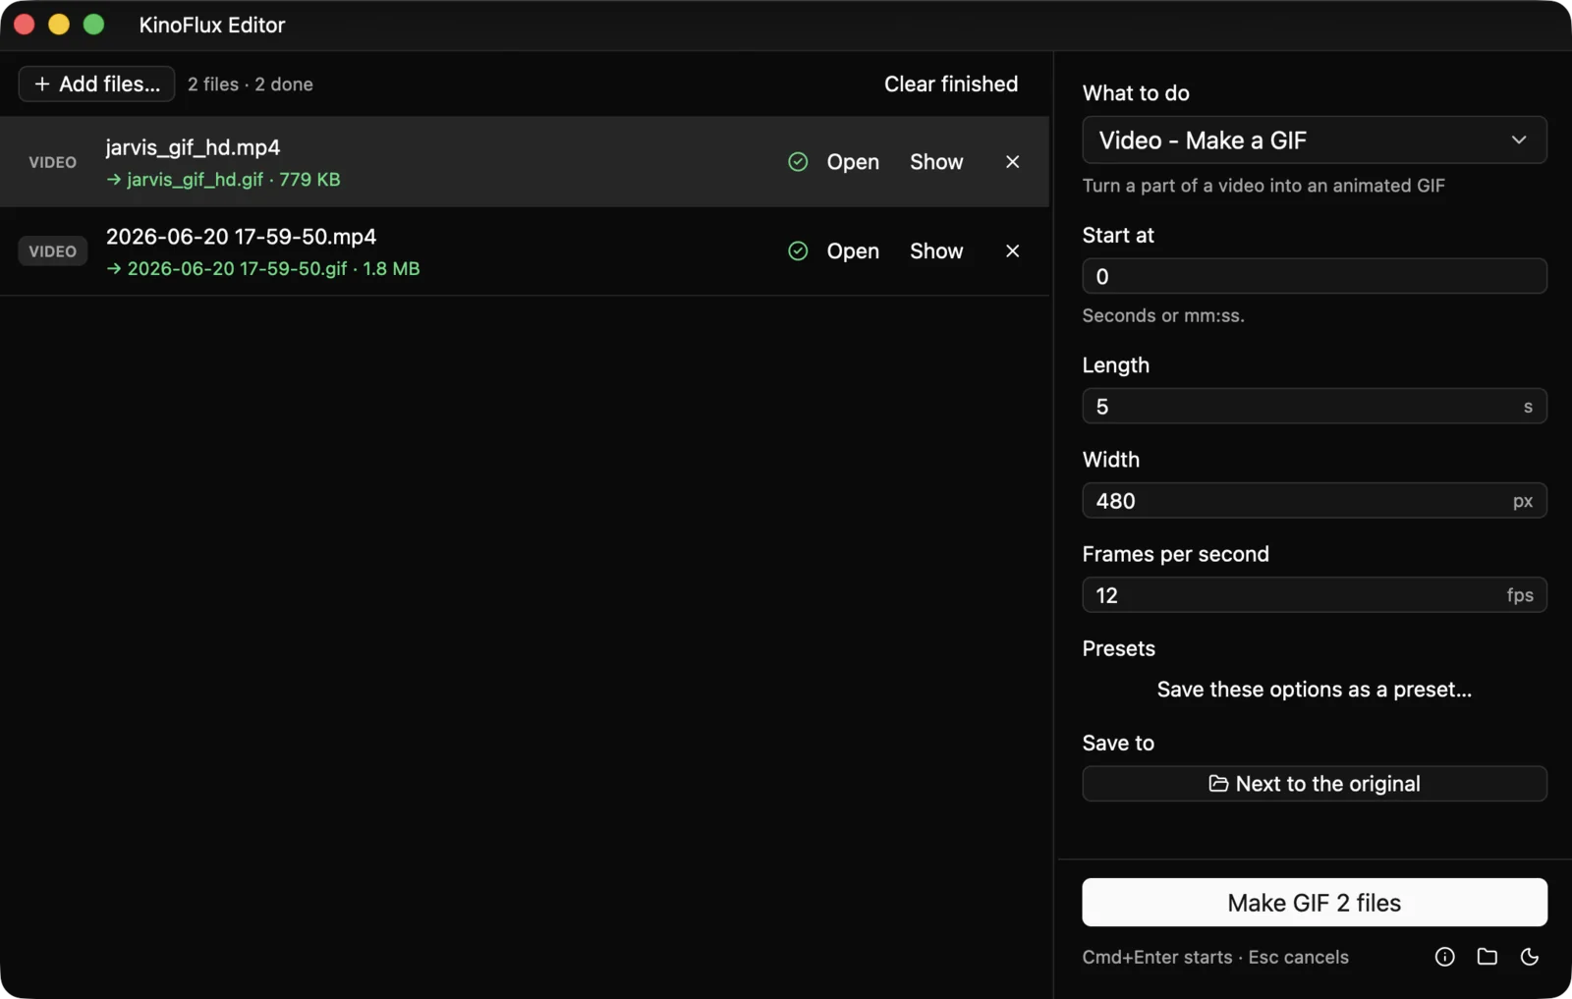Viewport: 1572px width, 999px height.
Task: Click the done checkmark icon for jarvis_gif_hd.mp4
Action: [x=798, y=162]
